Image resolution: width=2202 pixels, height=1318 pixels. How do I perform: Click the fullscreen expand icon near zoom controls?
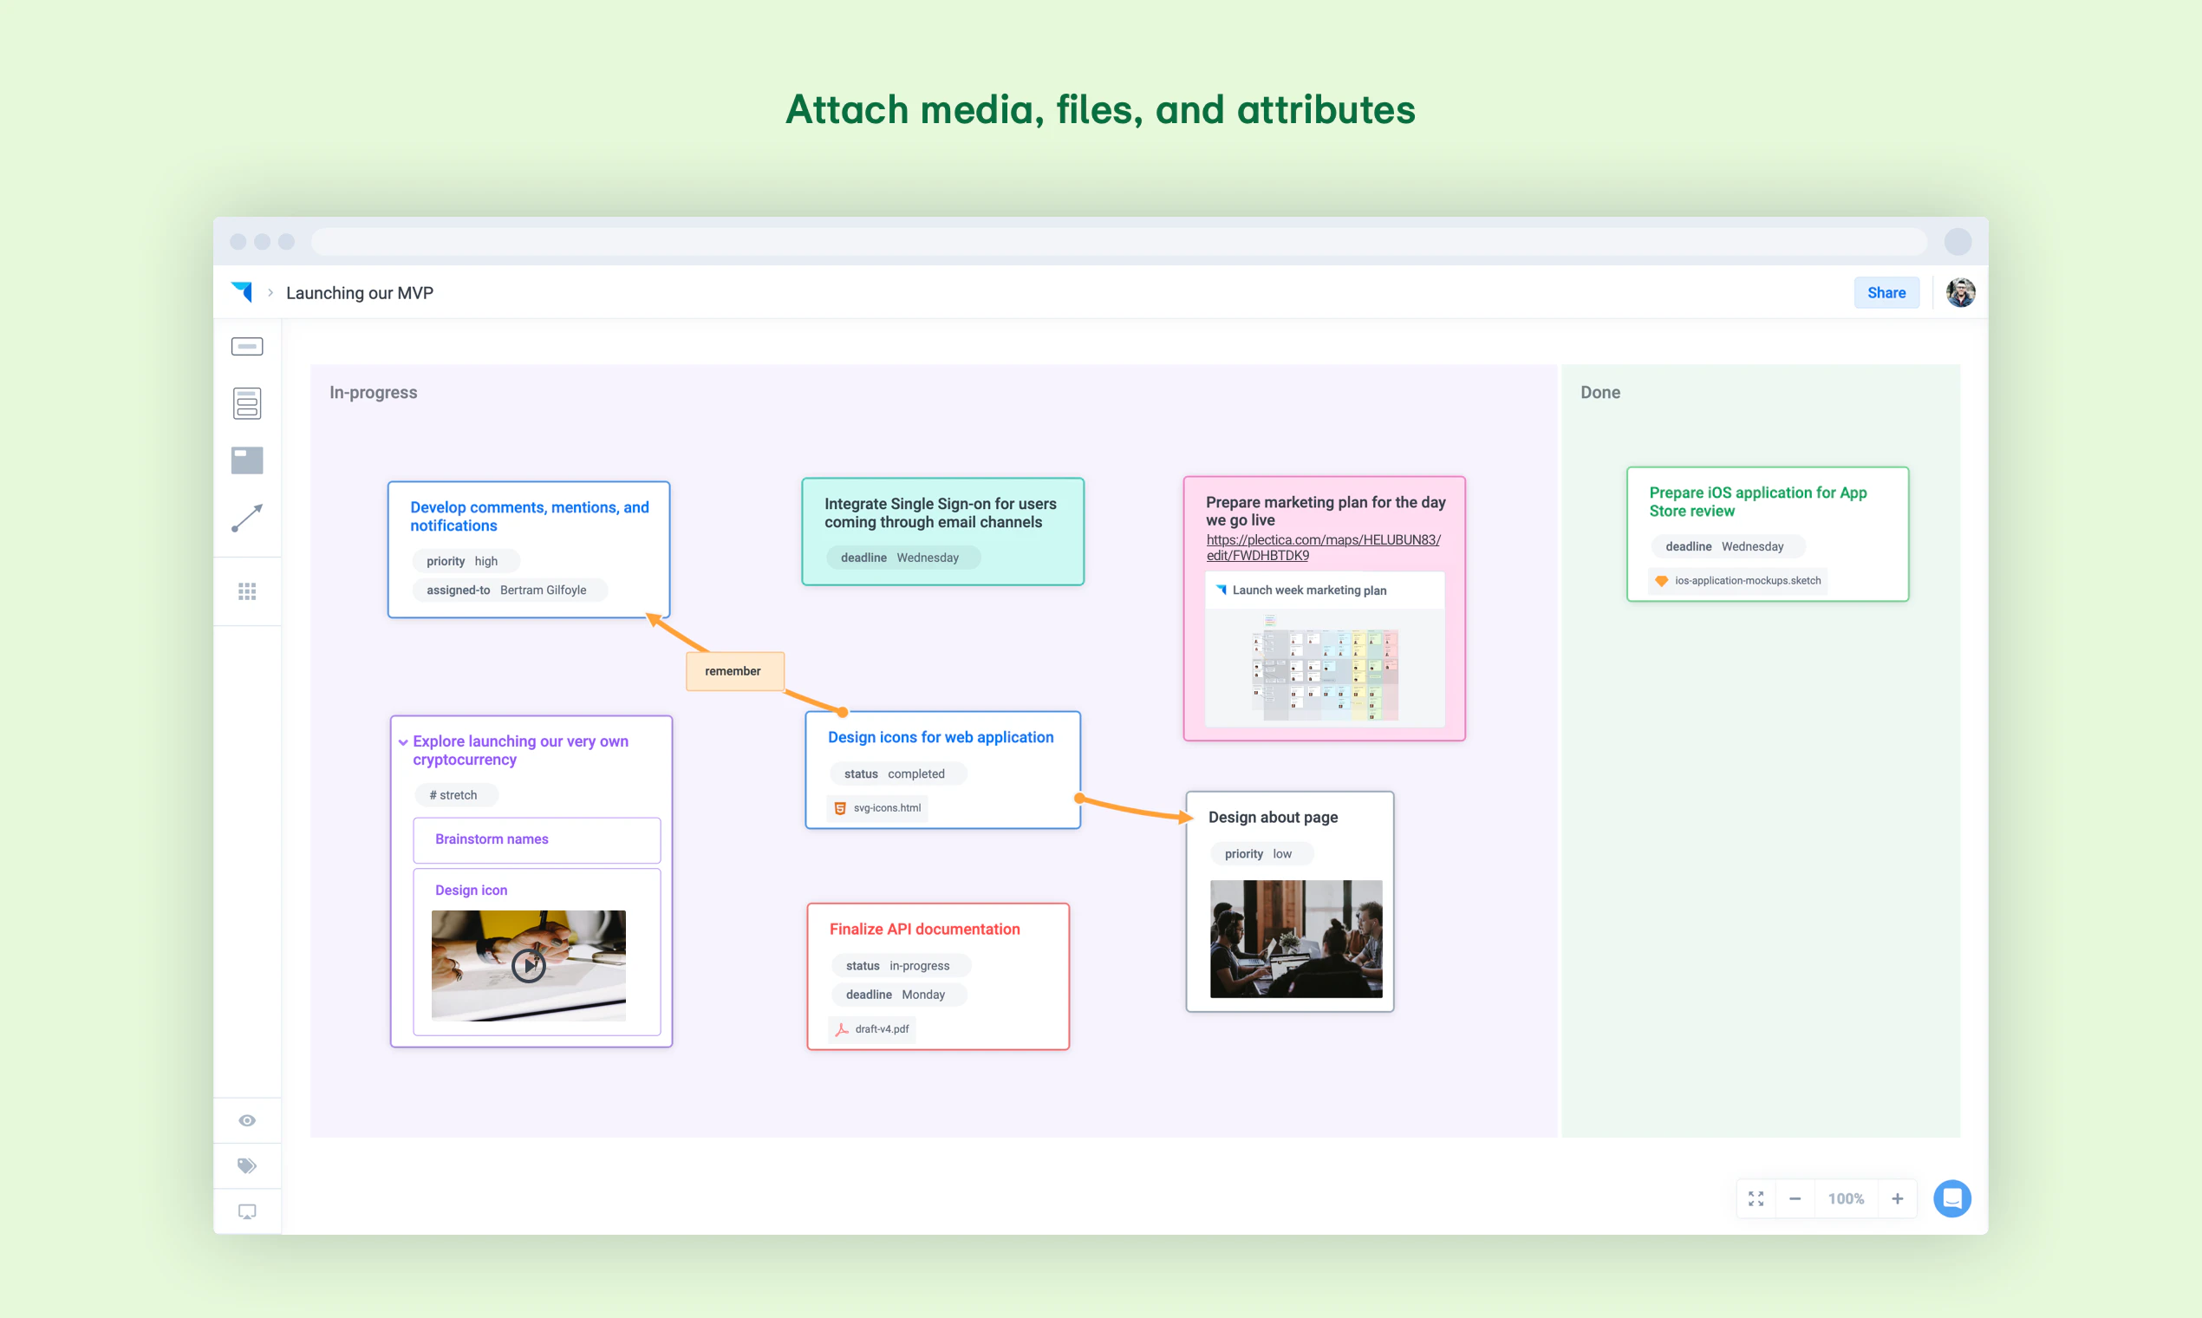1756,1198
